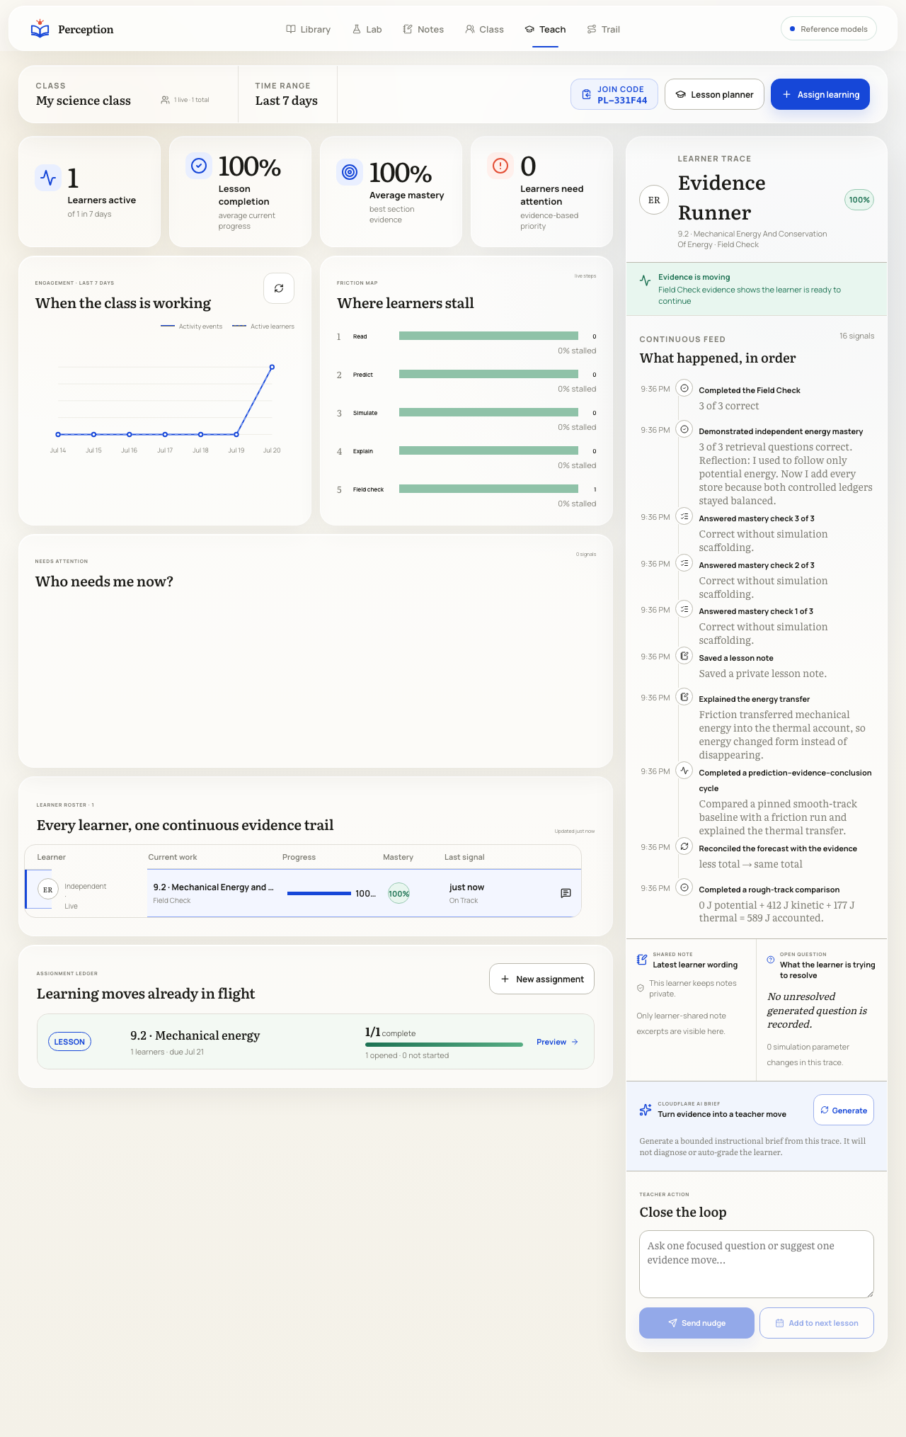Click the Evidence is moving pulse icon

645,280
